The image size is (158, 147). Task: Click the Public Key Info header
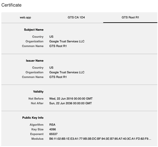tap(33, 118)
